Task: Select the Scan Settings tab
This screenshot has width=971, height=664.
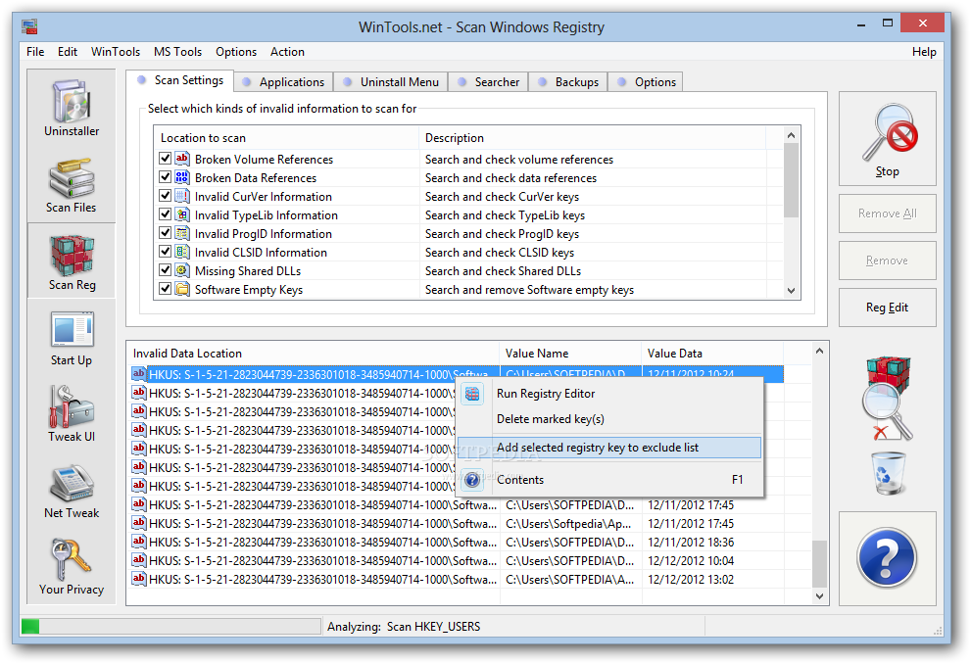Action: tap(180, 80)
